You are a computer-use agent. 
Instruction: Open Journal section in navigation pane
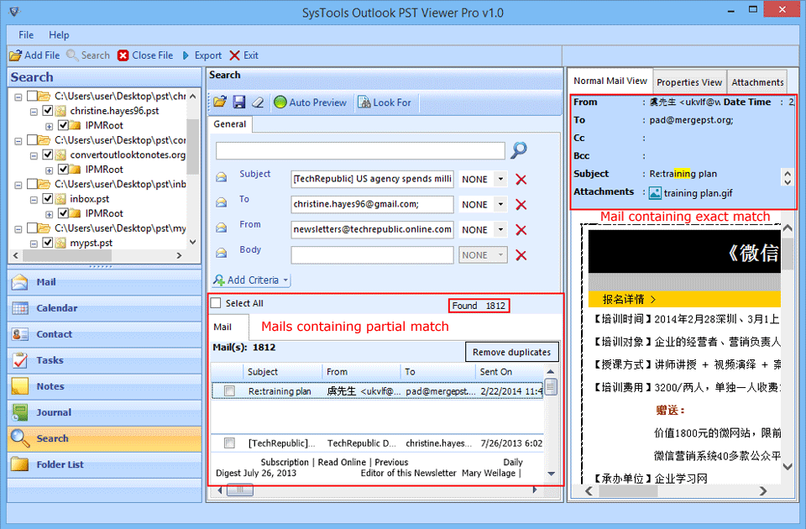pyautogui.click(x=105, y=412)
